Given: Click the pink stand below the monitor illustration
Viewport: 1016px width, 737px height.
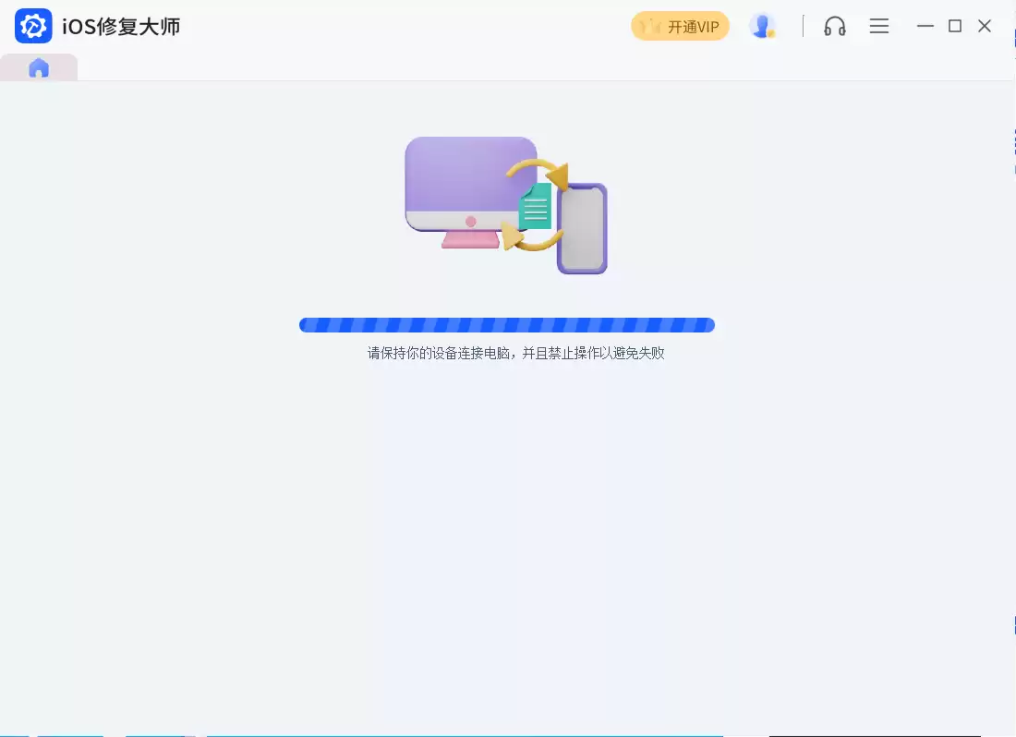Looking at the screenshot, I should pos(471,242).
